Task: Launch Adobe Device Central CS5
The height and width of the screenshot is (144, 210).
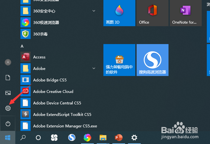Action: click(59, 103)
